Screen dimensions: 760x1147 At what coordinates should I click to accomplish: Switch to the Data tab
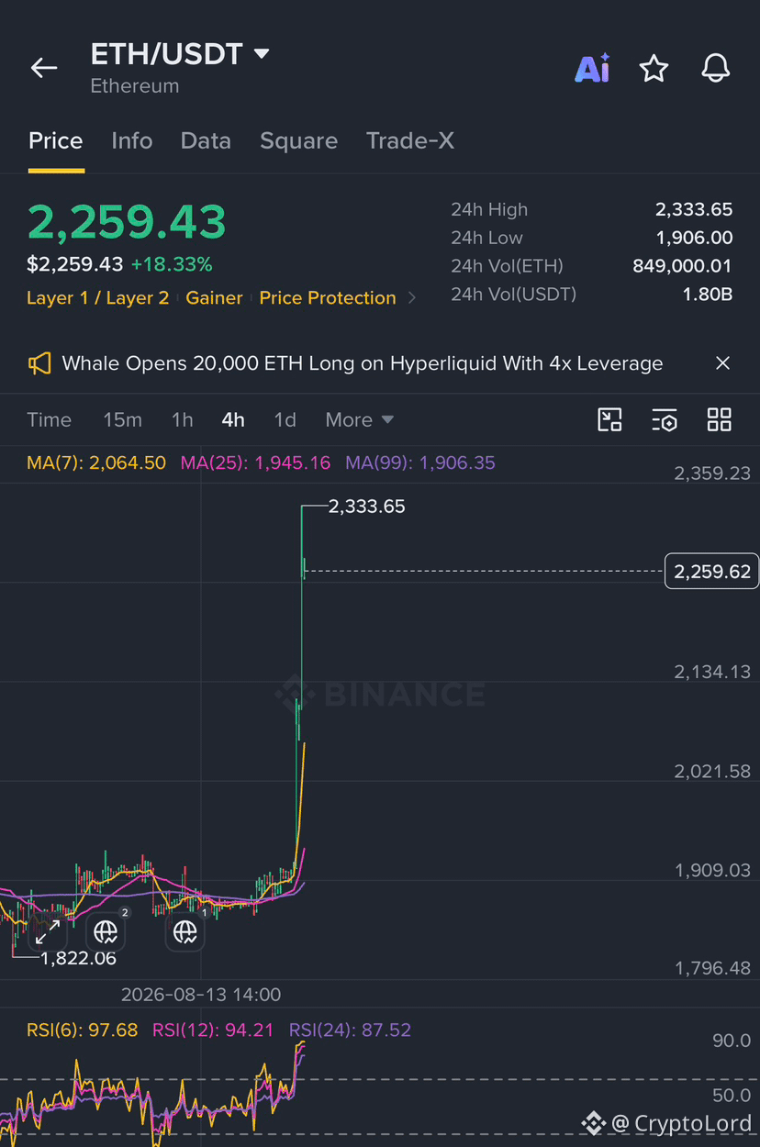click(206, 140)
